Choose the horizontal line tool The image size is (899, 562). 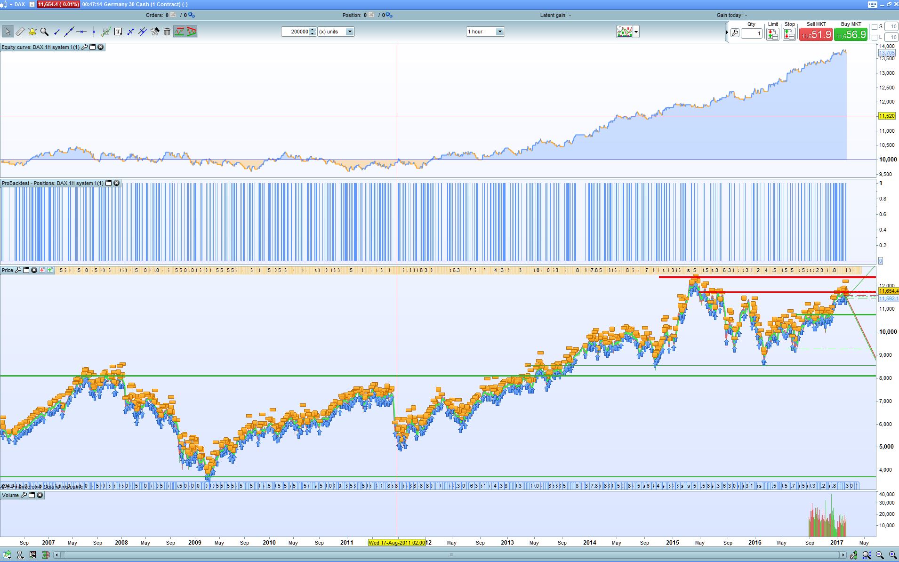(x=81, y=32)
